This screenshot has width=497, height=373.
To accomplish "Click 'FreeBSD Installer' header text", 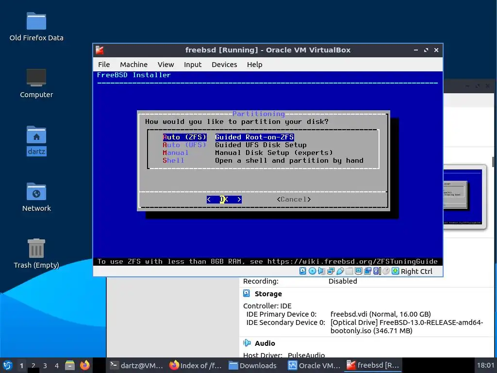I will pos(134,75).
